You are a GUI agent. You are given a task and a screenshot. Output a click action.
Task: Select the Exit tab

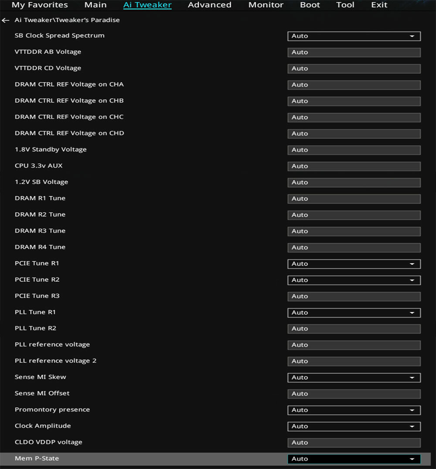tap(379, 5)
